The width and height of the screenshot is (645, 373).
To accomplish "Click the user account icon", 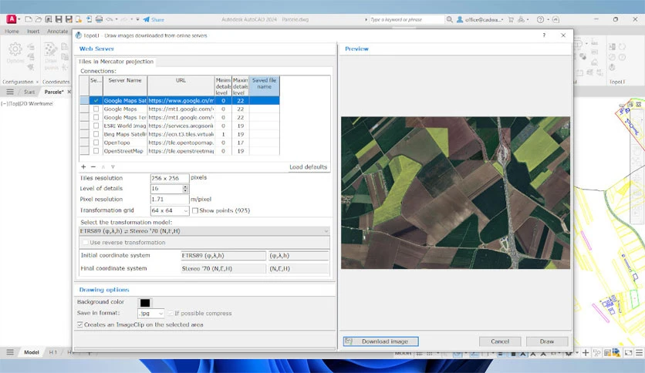I will point(460,19).
